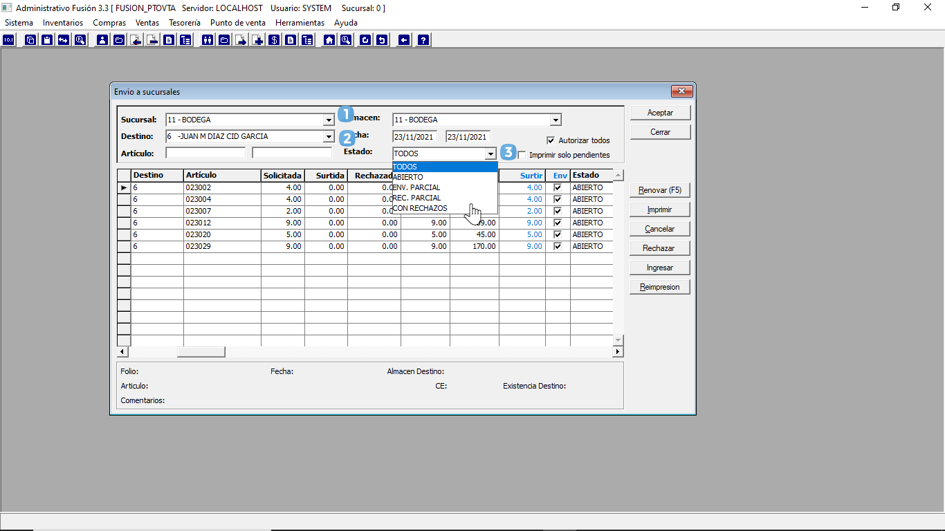Click the Artículo column header
Viewport: 945px width, 531px height.
[222, 176]
